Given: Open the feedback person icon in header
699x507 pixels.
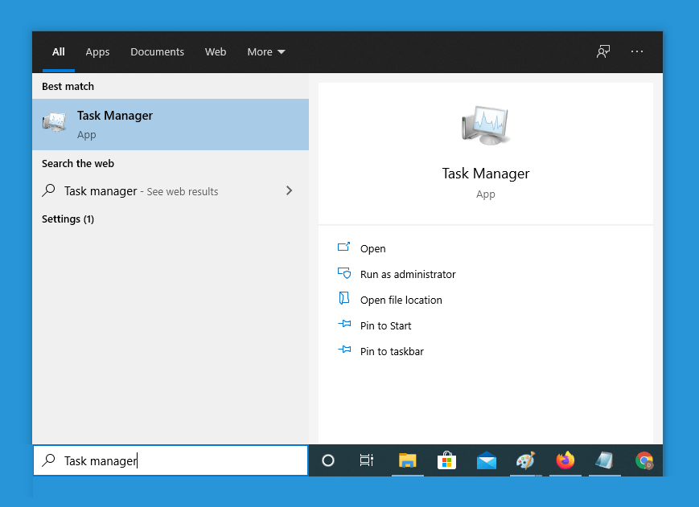Looking at the screenshot, I should pyautogui.click(x=603, y=51).
